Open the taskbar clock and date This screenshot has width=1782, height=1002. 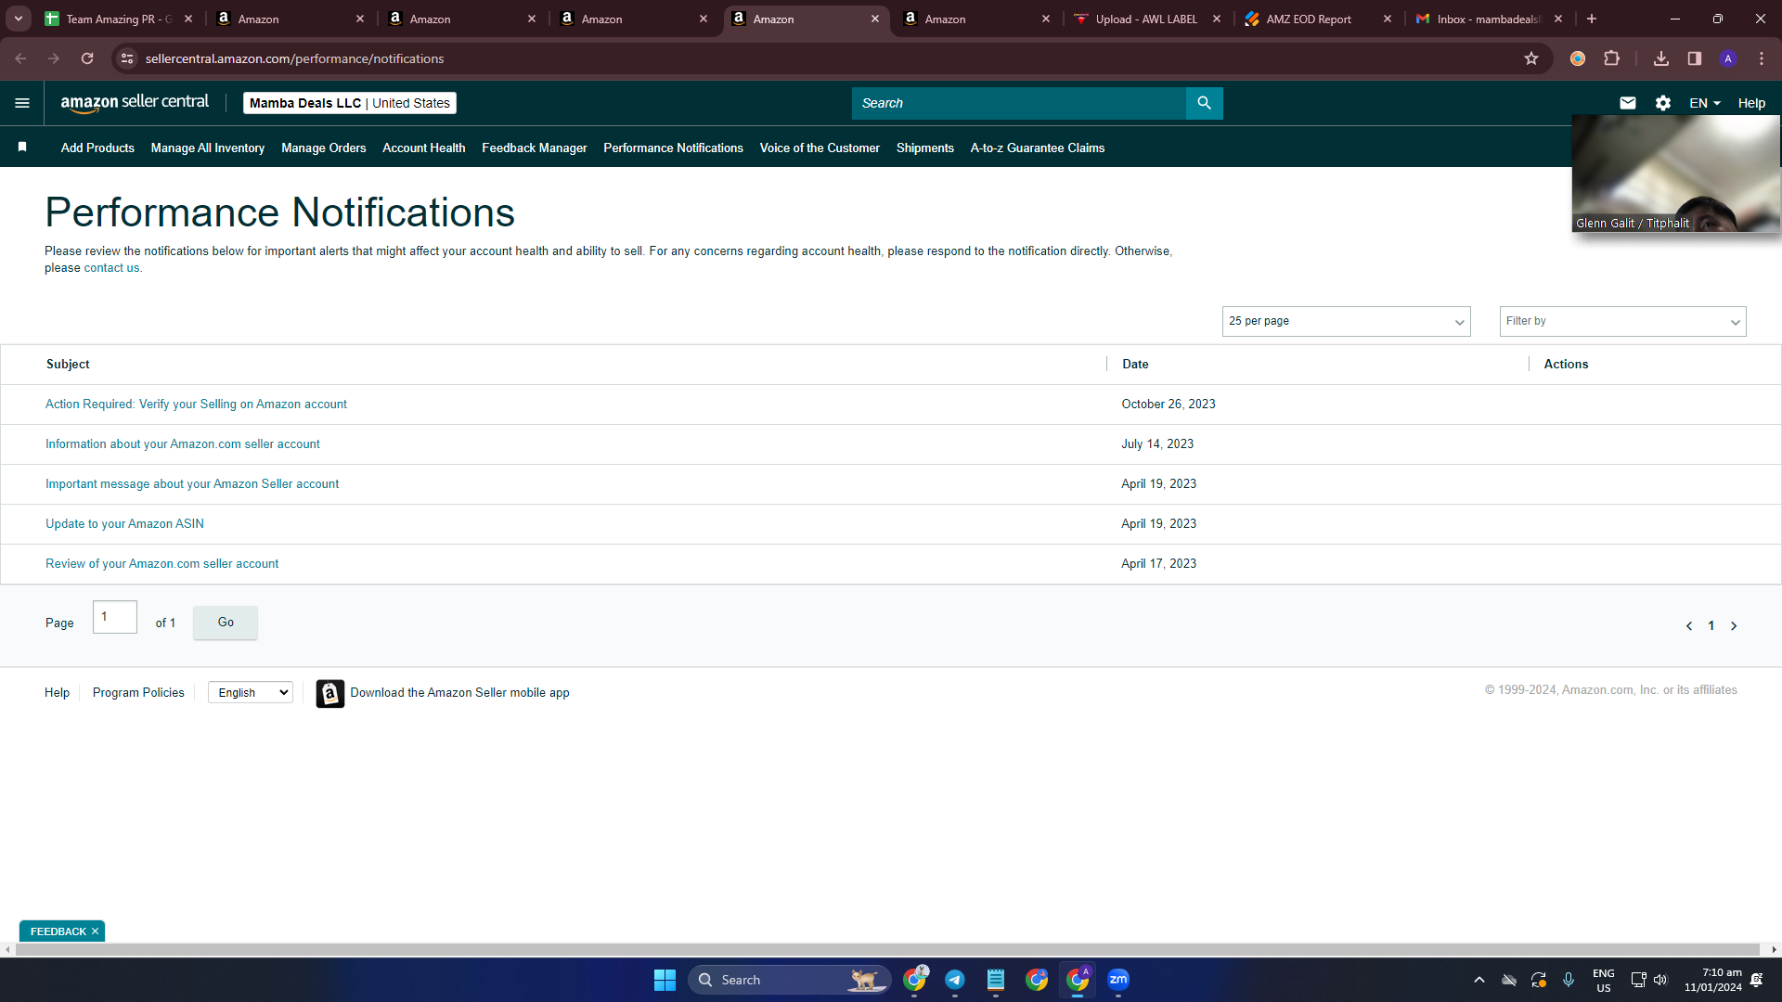click(x=1713, y=980)
